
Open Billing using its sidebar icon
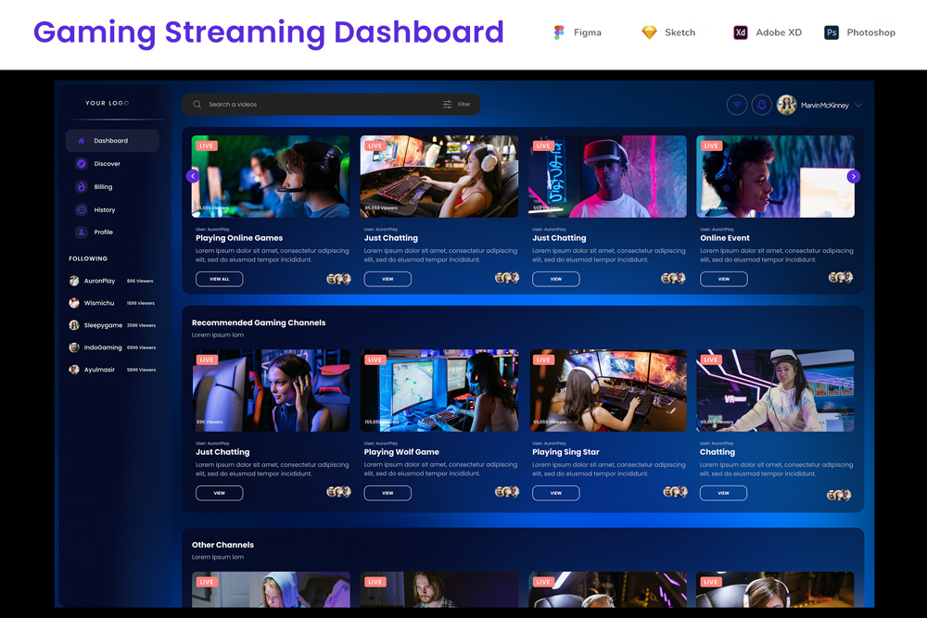[83, 186]
